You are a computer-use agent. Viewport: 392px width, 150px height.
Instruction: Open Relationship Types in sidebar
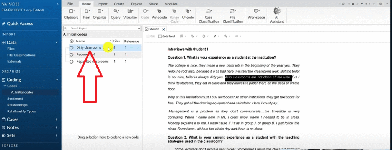tap(21, 111)
